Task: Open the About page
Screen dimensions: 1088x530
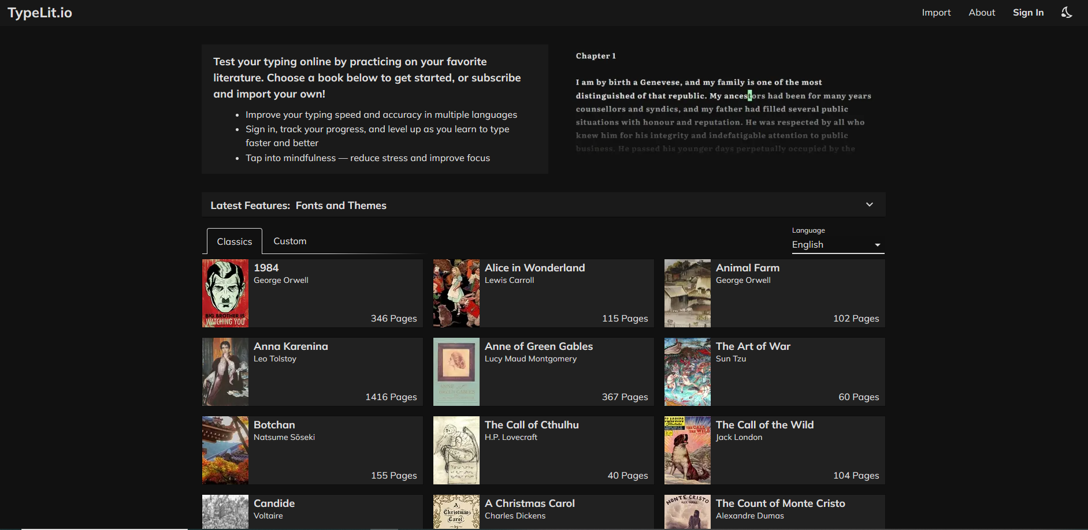Action: coord(982,13)
